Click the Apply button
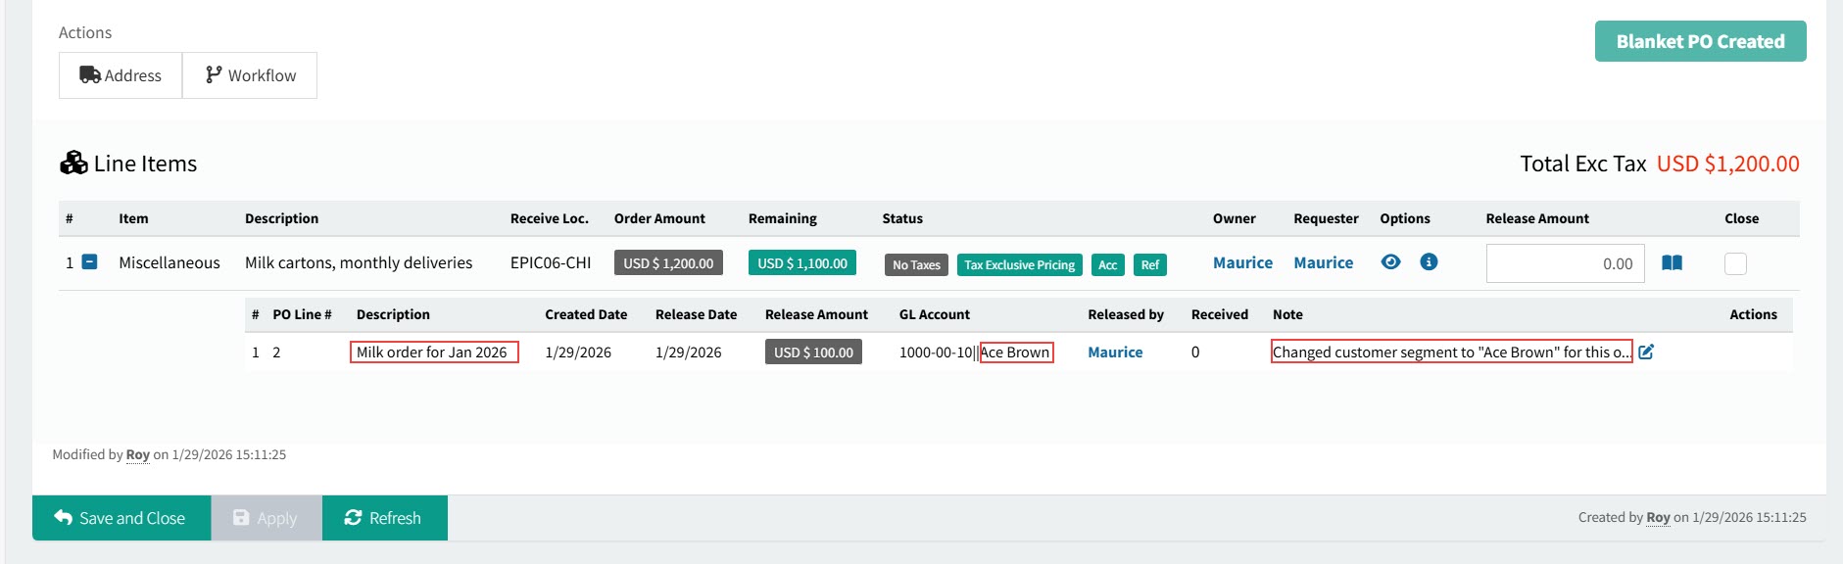 [x=266, y=518]
